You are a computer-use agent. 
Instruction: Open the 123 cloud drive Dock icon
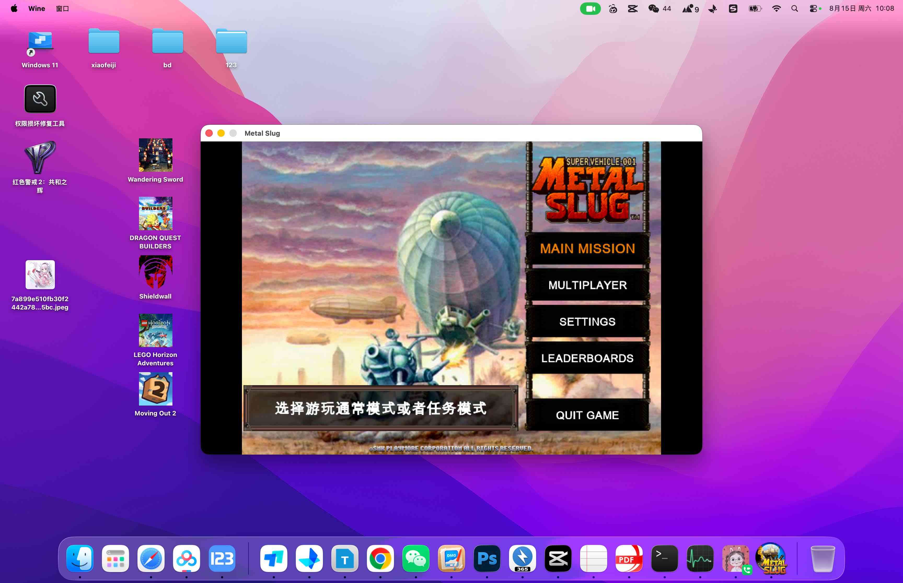coord(222,558)
